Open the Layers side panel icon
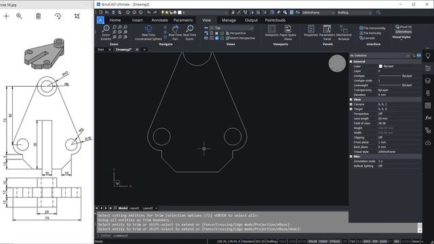Screen dimensions: 434x244 tap(428, 81)
